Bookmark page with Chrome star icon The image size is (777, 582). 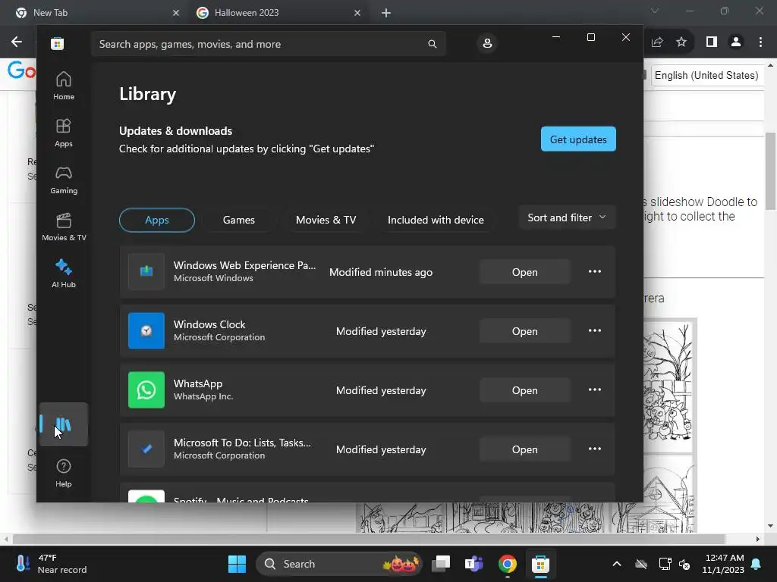click(681, 42)
